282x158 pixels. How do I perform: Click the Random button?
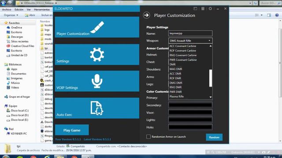point(214,137)
